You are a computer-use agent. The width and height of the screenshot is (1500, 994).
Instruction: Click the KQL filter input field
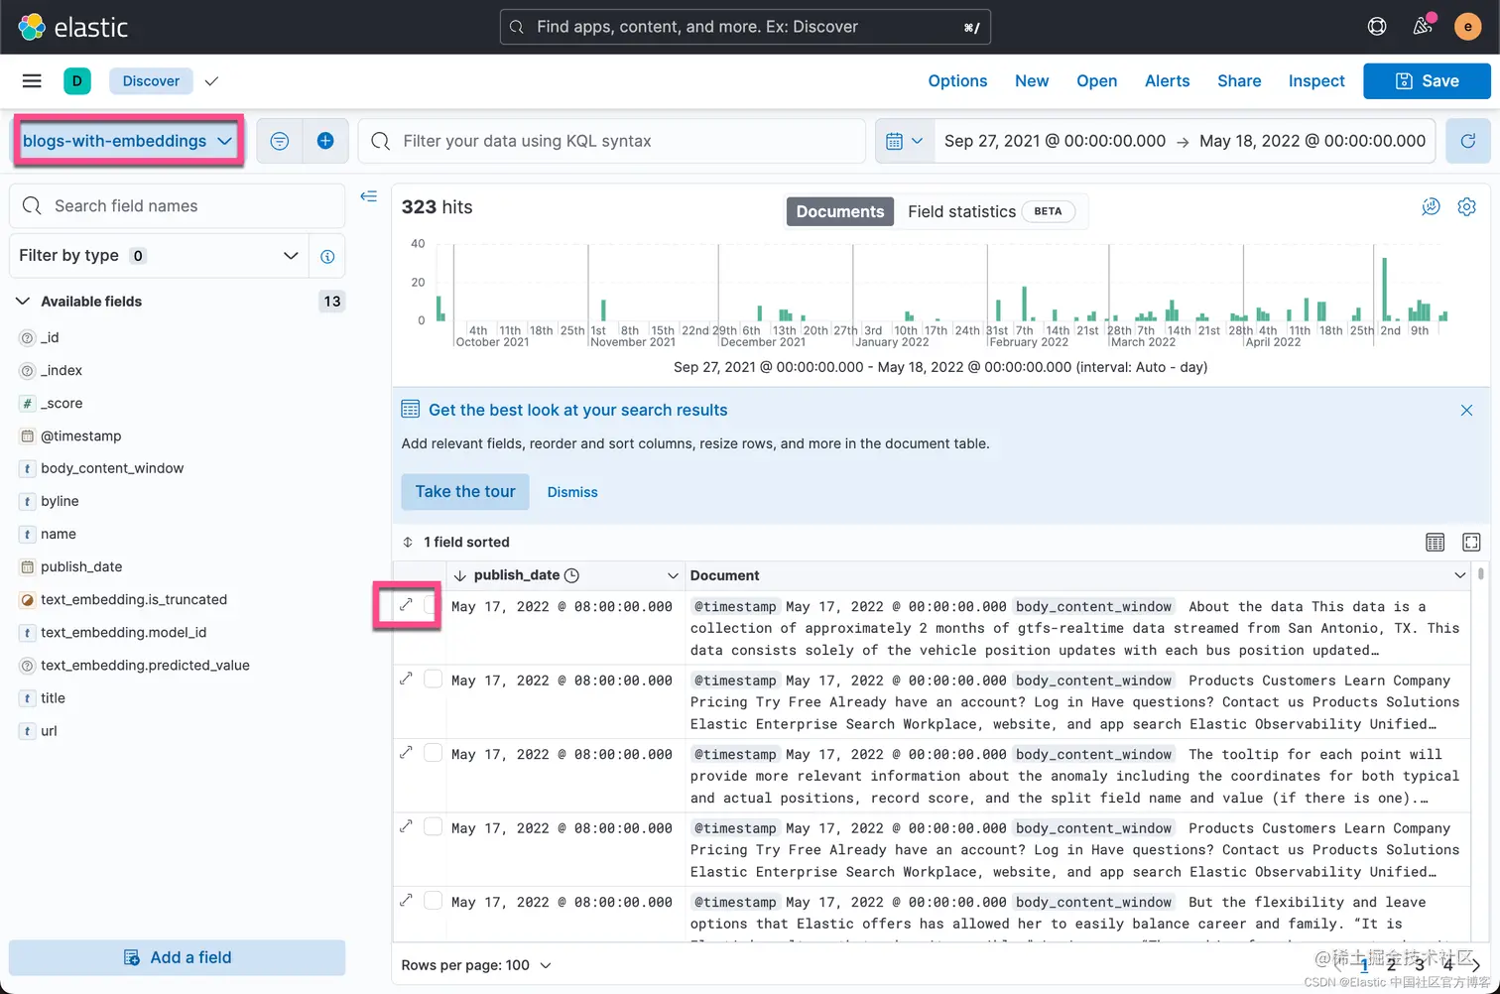(612, 141)
